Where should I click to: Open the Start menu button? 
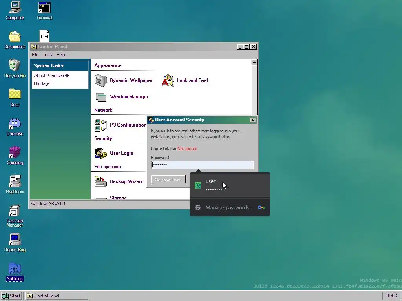coord(11,296)
